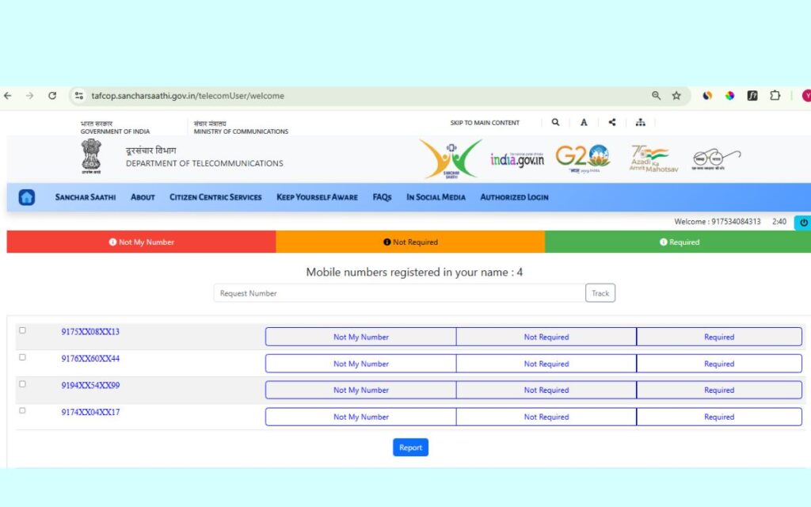The width and height of the screenshot is (811, 507).
Task: Click the Request Number input field
Action: pos(399,293)
